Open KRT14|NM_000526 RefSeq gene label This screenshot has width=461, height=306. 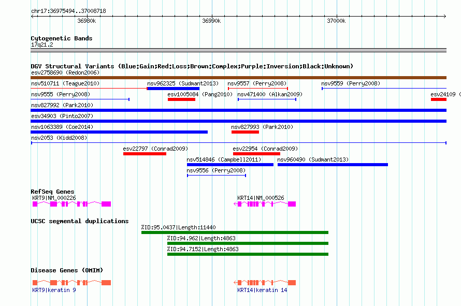pos(261,198)
